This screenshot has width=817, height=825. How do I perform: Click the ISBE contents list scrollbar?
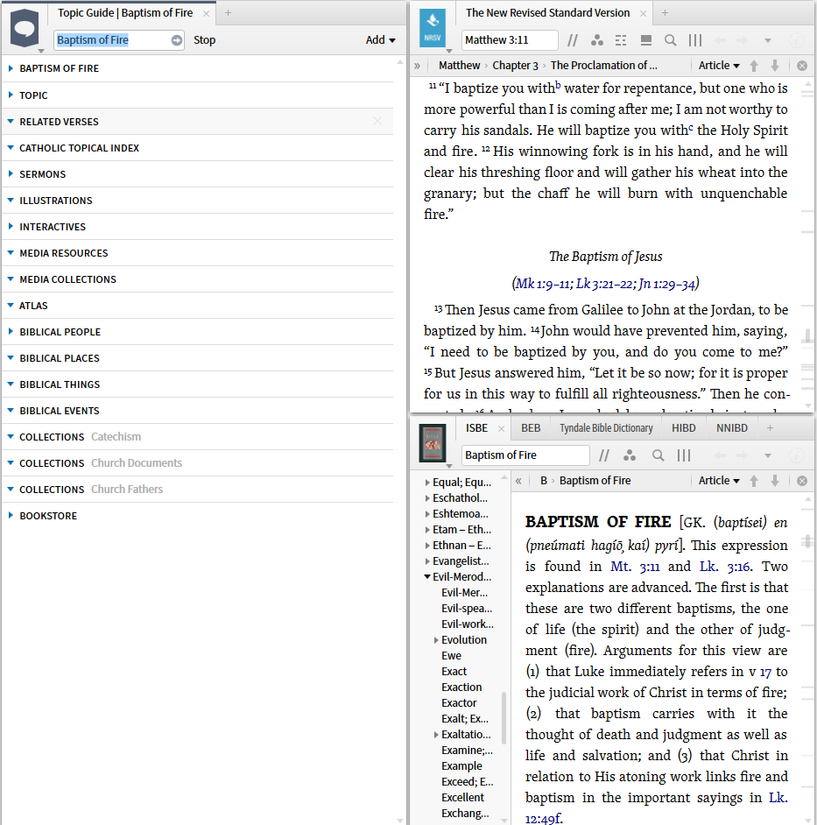tap(504, 717)
